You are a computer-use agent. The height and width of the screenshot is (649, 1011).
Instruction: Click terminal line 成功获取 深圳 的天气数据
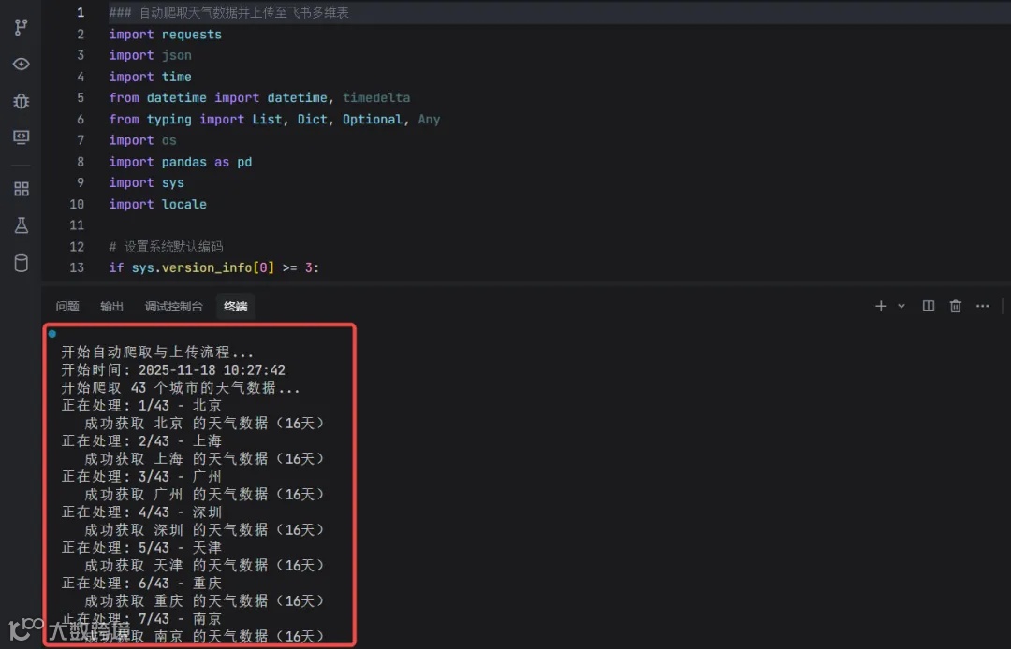pyautogui.click(x=205, y=529)
